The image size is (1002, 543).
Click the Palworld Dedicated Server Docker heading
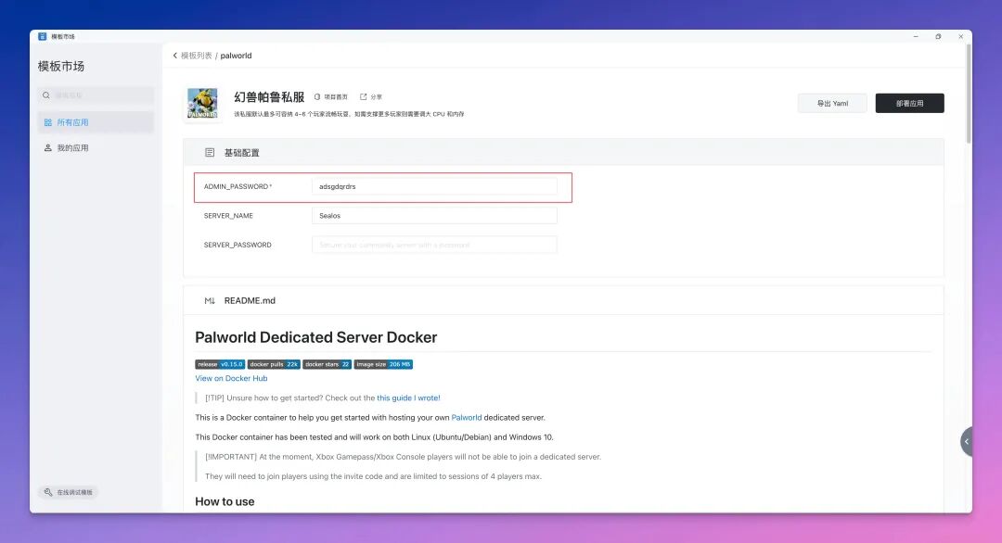[315, 337]
